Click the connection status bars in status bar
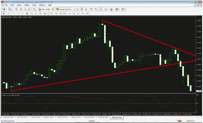This screenshot has width=203, height=123. pyautogui.click(x=179, y=121)
